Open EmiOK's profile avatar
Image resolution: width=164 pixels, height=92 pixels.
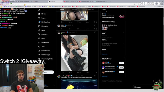click(x=59, y=26)
